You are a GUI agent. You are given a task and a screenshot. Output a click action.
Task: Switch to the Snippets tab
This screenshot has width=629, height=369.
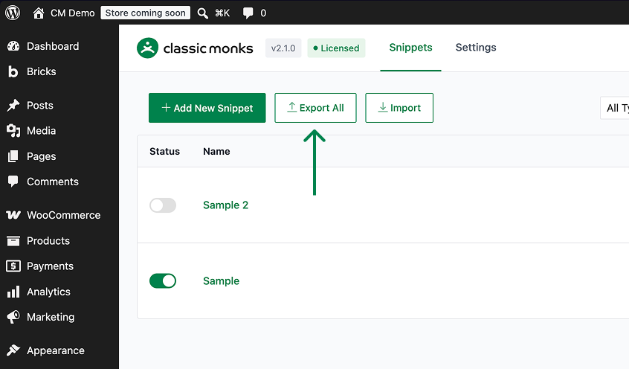(410, 48)
